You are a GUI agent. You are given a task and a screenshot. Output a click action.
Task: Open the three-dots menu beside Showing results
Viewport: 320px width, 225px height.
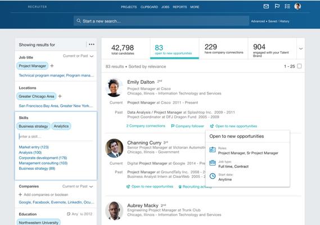[92, 44]
